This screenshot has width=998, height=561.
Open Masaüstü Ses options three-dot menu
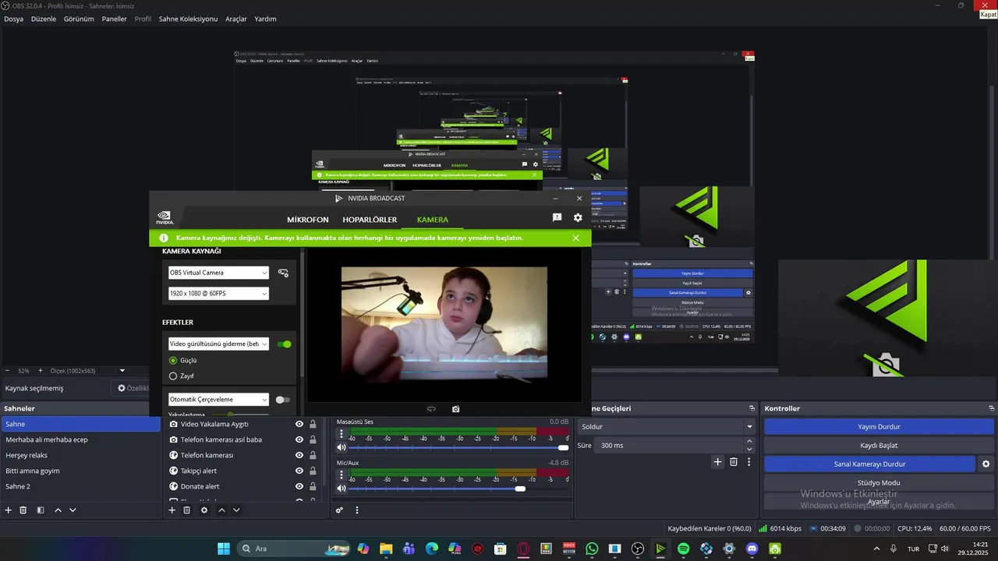342,434
